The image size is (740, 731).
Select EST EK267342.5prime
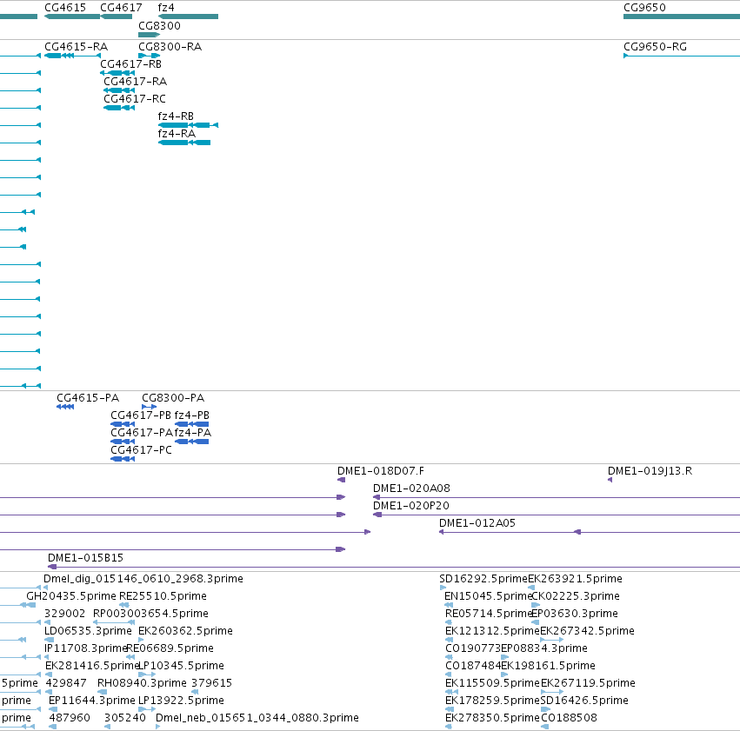[587, 631]
